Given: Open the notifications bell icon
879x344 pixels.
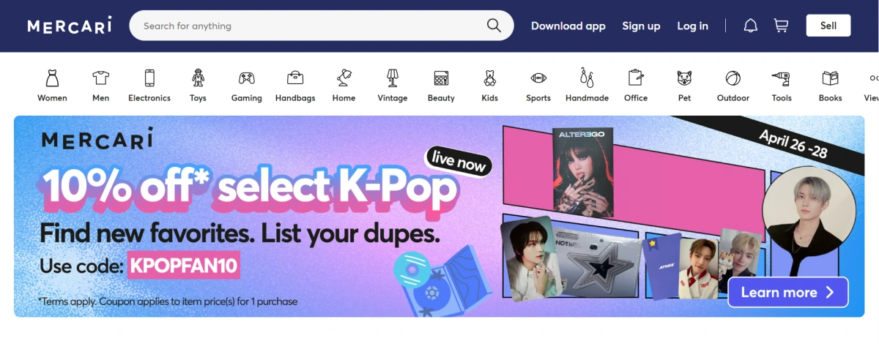Looking at the screenshot, I should click(750, 26).
